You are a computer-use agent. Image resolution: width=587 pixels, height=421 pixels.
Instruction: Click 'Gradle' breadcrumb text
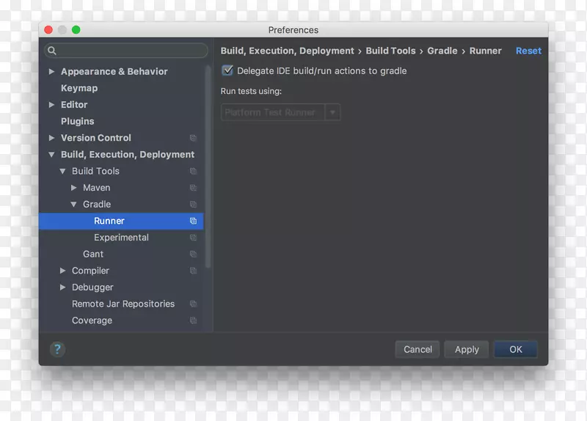pyautogui.click(x=442, y=51)
